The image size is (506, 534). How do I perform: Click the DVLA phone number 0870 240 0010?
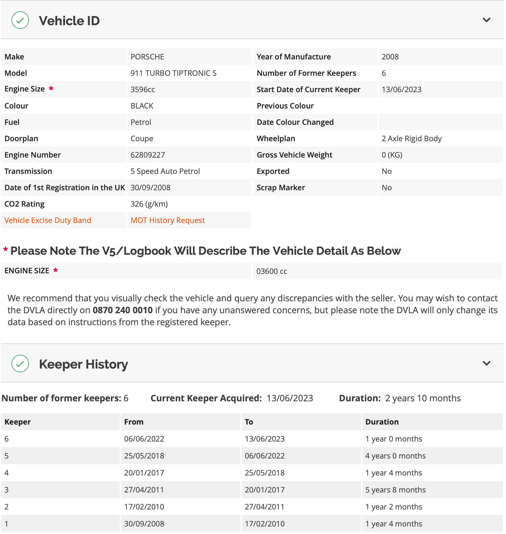pos(123,310)
